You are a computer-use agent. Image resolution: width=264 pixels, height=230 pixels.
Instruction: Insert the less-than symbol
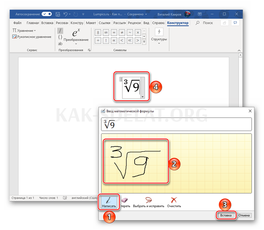(x=122, y=40)
